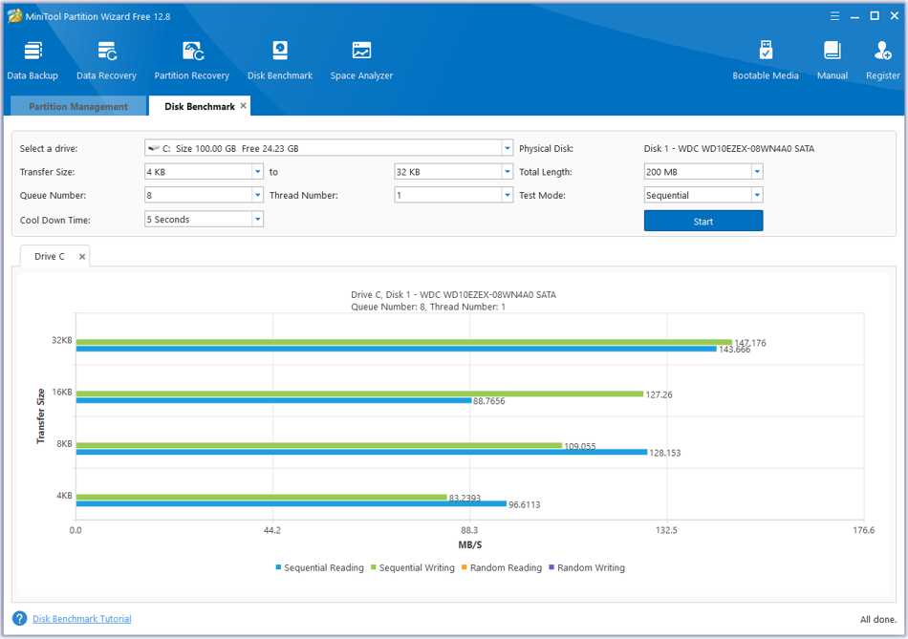This screenshot has width=908, height=639.
Task: Click the Register icon
Action: pyautogui.click(x=882, y=60)
